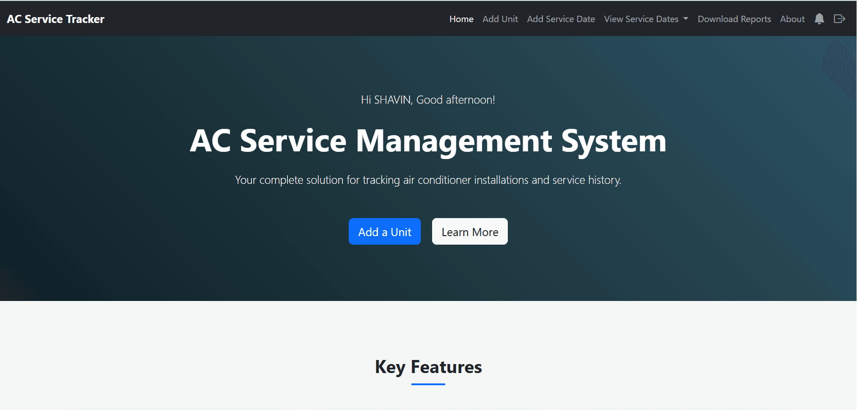Screen dimensions: 857x410
Task: Open the About page
Action: click(x=792, y=19)
